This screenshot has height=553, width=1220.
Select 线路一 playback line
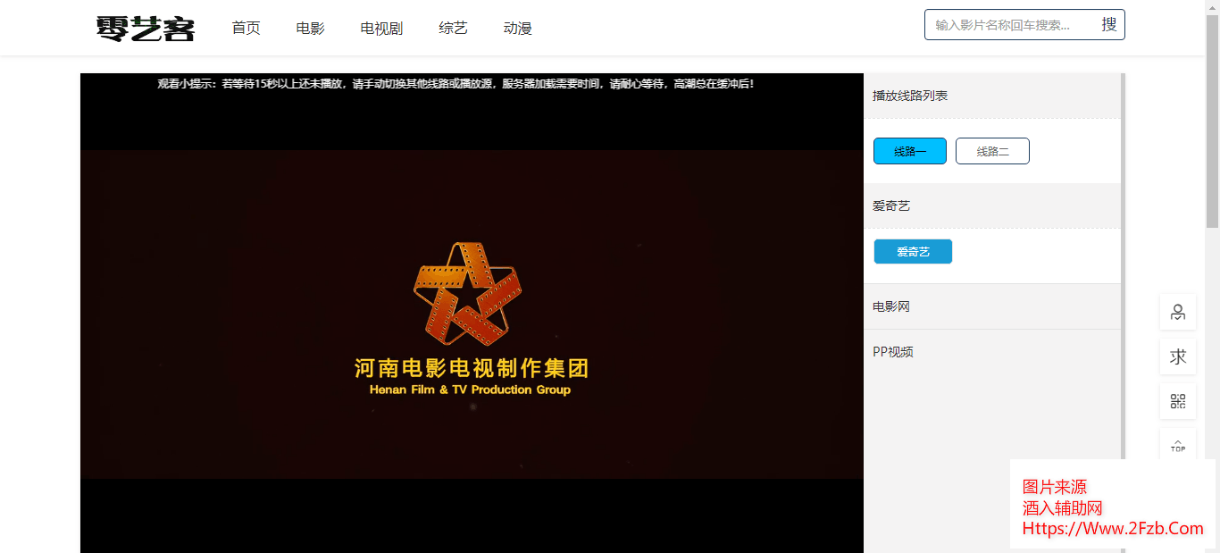pos(909,152)
